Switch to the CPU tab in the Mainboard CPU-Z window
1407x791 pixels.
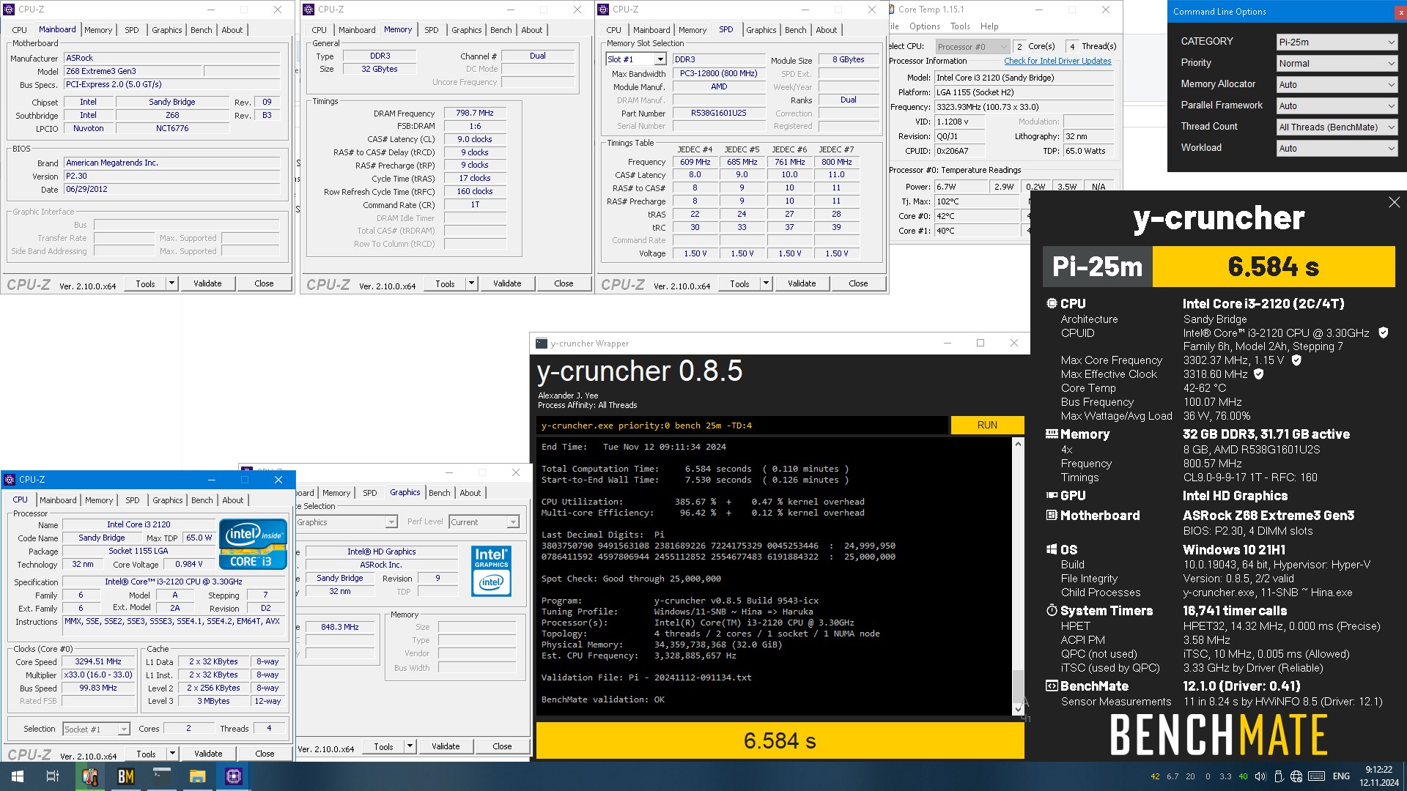pyautogui.click(x=20, y=30)
